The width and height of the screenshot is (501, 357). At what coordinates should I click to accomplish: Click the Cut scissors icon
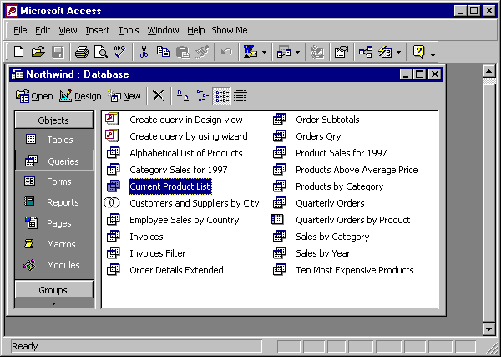click(x=144, y=52)
